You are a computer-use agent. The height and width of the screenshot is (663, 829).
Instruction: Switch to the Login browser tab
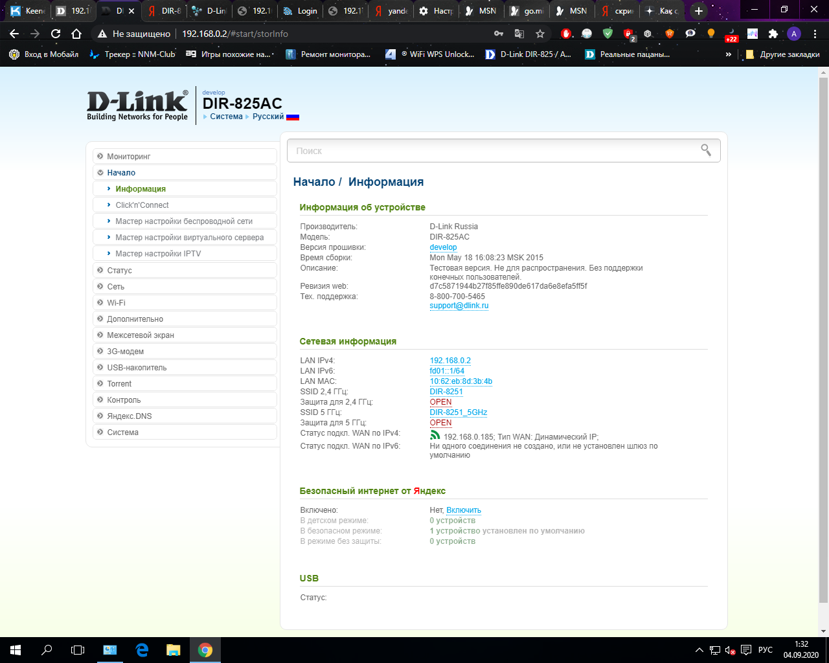(301, 11)
